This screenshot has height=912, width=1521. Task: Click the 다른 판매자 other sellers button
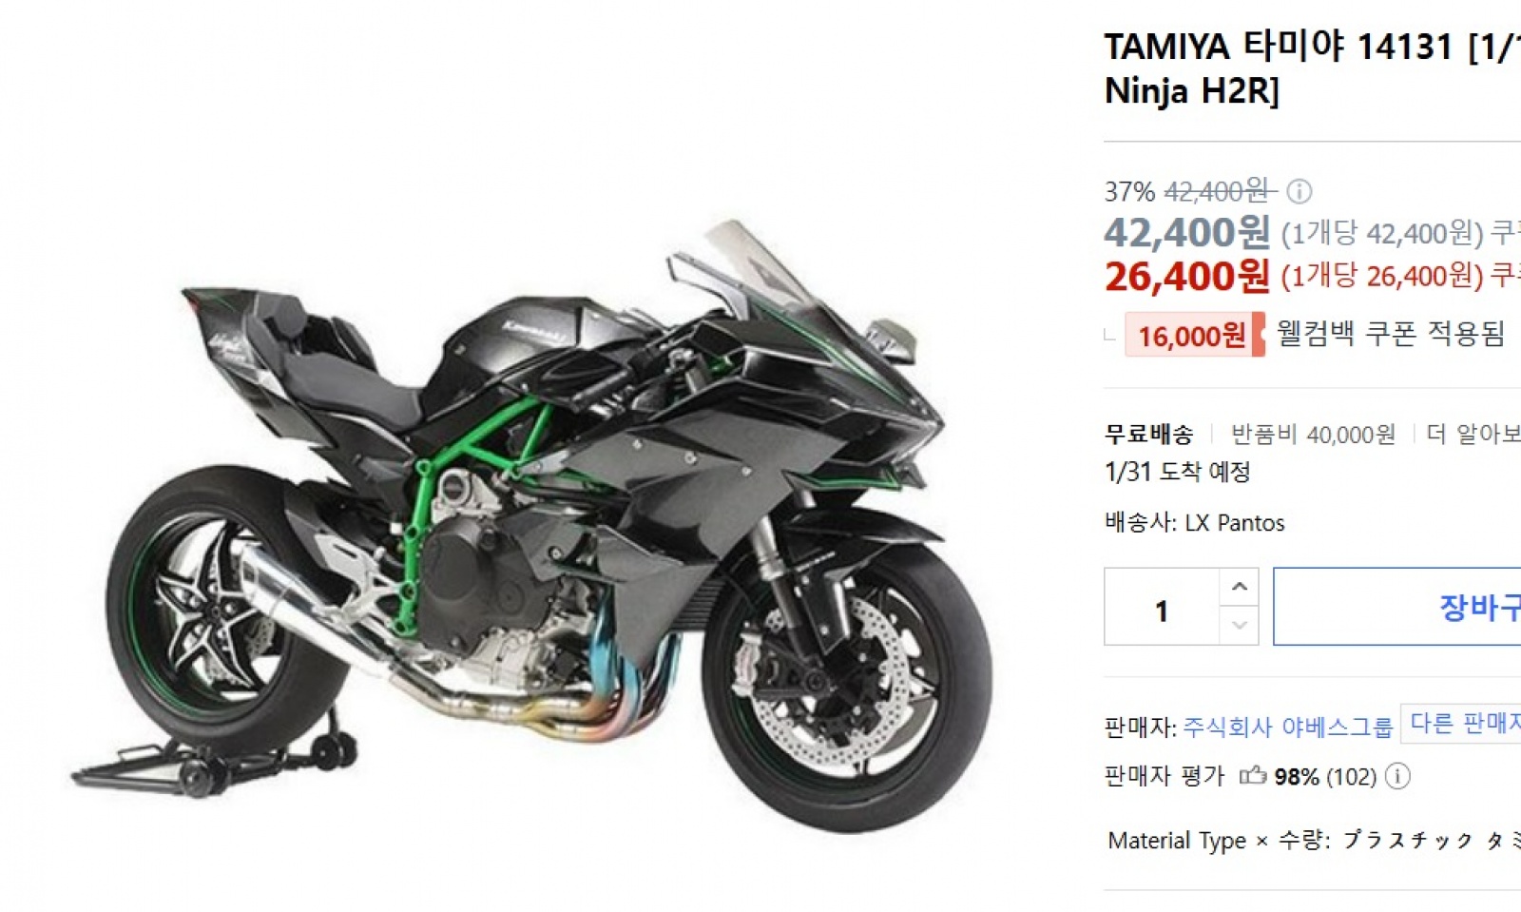(x=1461, y=724)
